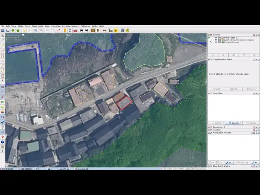Expand the Relations: 3 panel

click(x=209, y=127)
